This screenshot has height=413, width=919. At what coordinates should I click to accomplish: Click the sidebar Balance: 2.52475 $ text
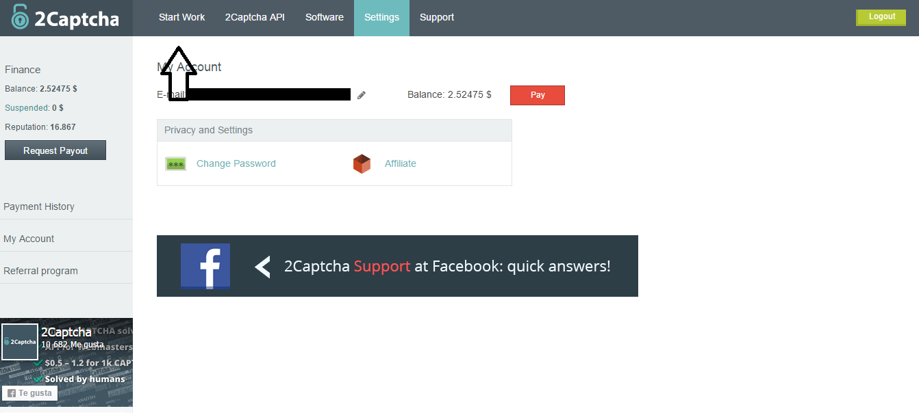click(x=41, y=89)
